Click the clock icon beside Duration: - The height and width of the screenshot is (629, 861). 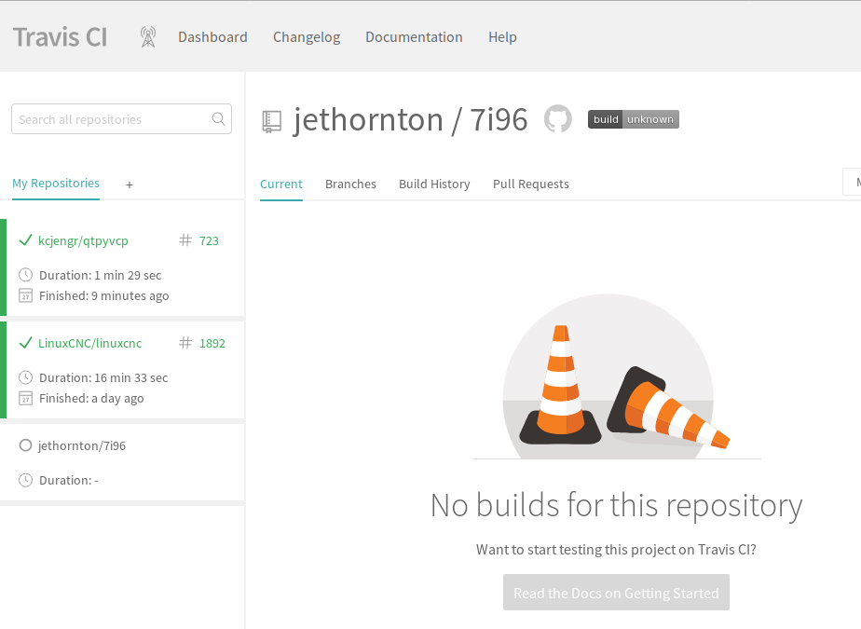26,480
